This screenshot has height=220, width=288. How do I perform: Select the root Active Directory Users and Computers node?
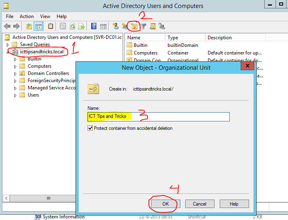click(x=67, y=37)
